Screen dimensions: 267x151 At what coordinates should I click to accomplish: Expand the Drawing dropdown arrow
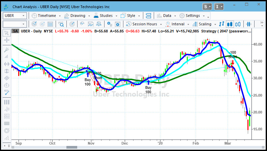89,16
